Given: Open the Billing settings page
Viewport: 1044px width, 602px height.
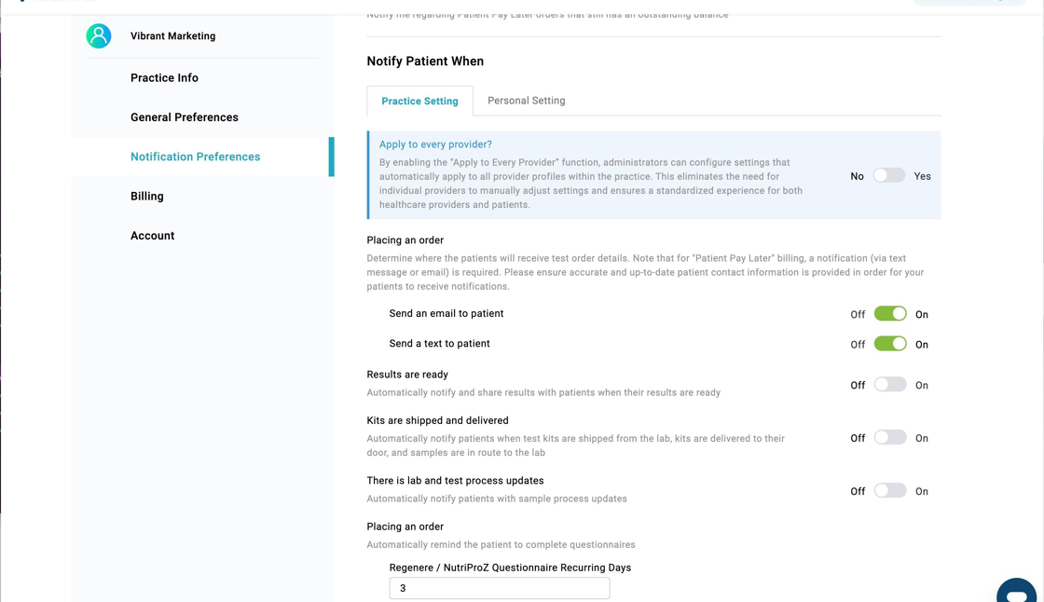Looking at the screenshot, I should click(x=147, y=197).
